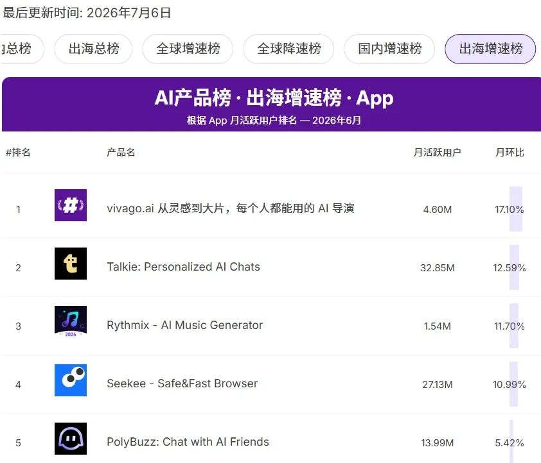541x463 pixels.
Task: Click the 4.60M monthly users value
Action: point(437,209)
